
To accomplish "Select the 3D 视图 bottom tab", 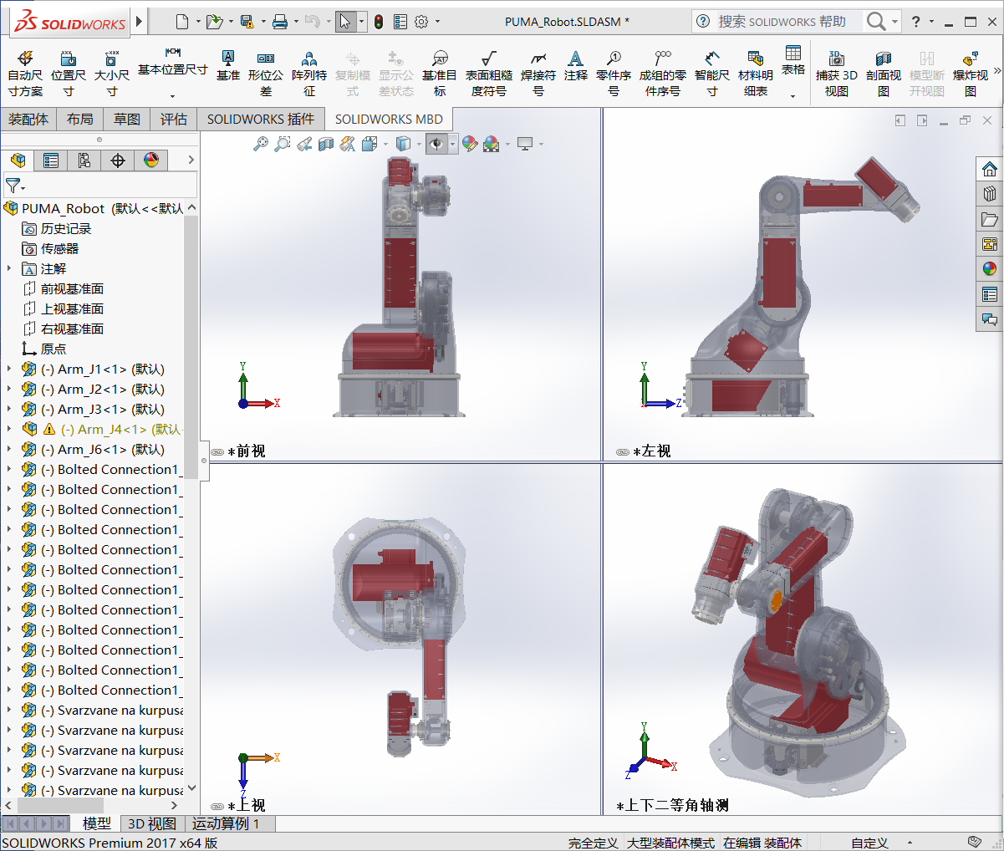I will [x=152, y=823].
